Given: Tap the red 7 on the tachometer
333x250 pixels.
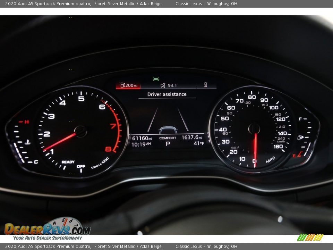Looking at the screenshot, I should click(113, 126).
